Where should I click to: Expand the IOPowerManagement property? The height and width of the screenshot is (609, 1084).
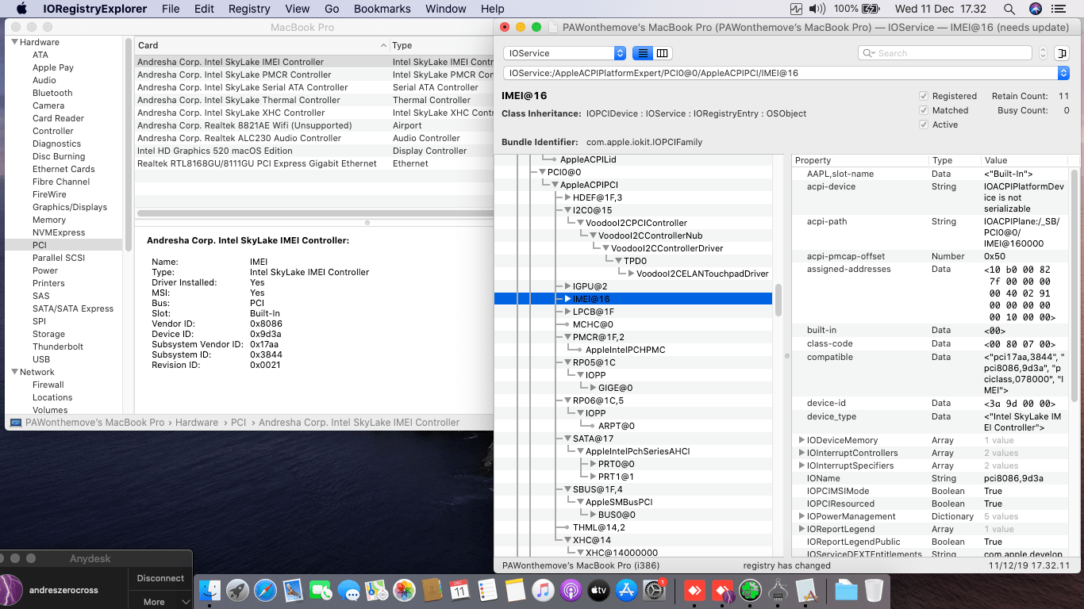click(x=801, y=516)
